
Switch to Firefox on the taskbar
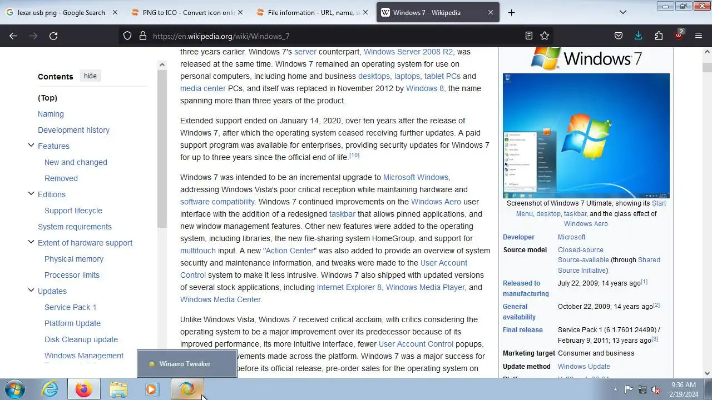point(84,389)
